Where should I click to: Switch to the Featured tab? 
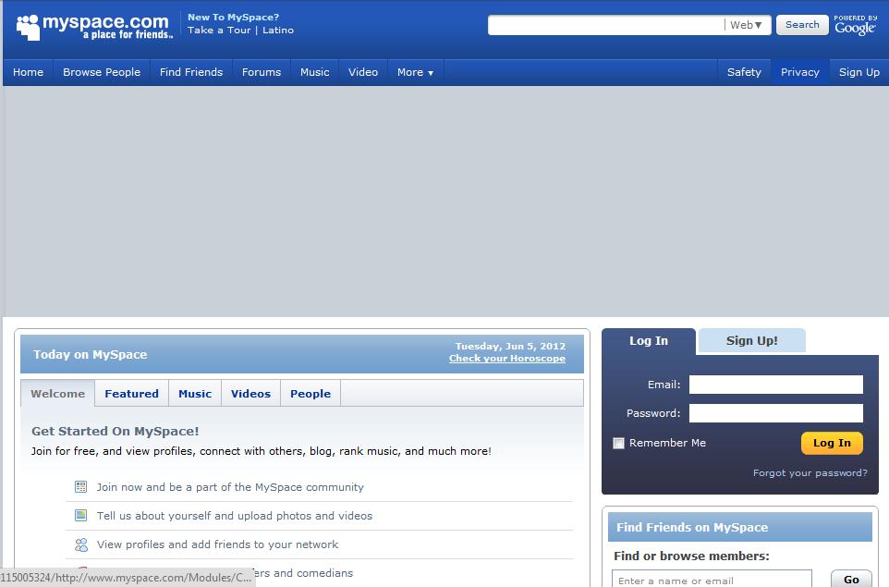click(131, 393)
